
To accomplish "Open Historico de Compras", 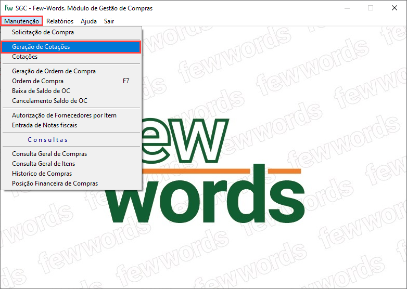I will 71,174.
